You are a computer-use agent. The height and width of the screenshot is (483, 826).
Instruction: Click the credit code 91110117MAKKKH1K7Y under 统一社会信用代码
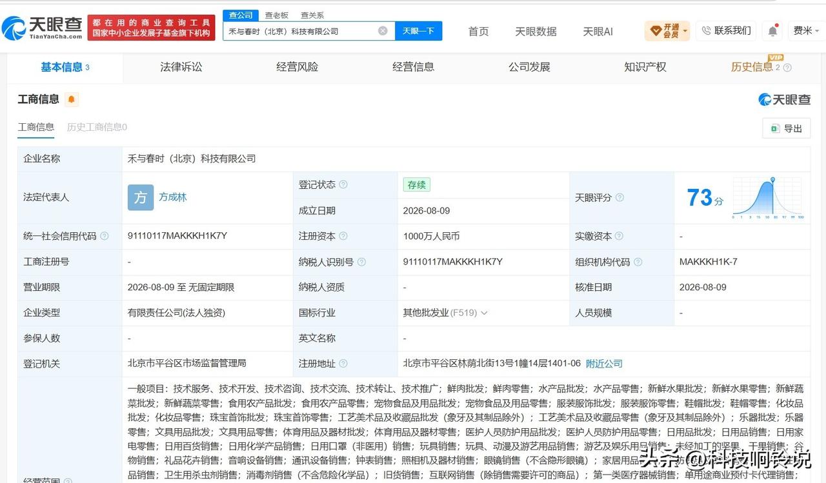(x=177, y=236)
